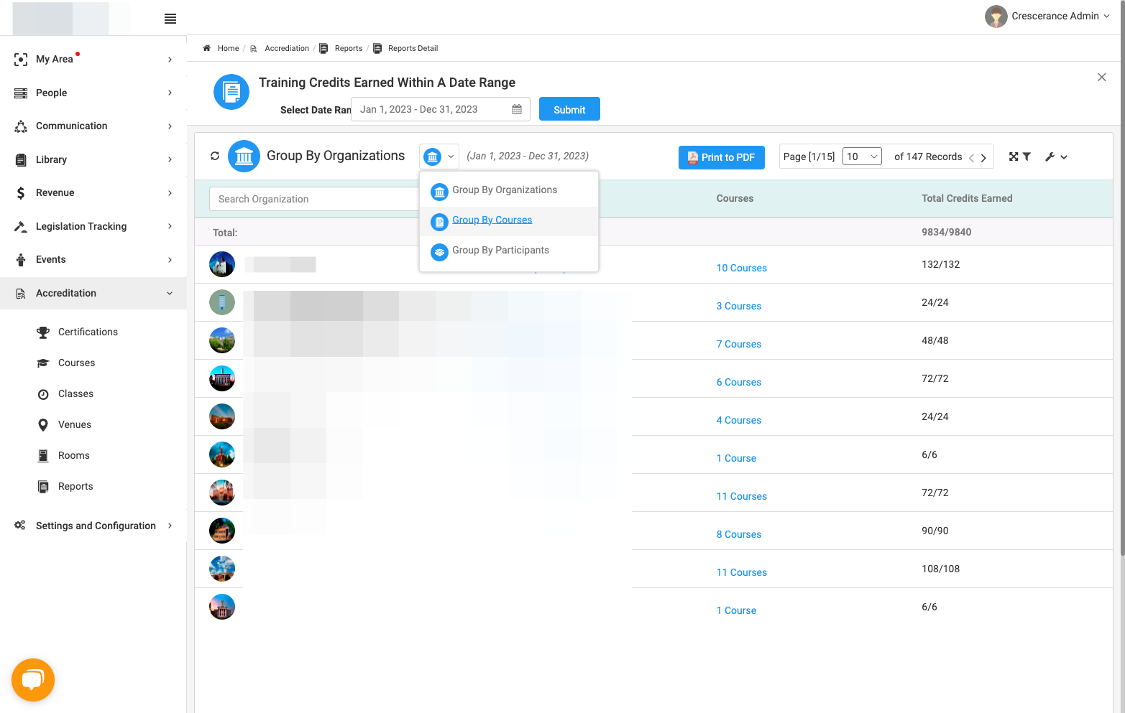This screenshot has width=1125, height=713.
Task: Click the Venues location pin icon
Action: (43, 424)
